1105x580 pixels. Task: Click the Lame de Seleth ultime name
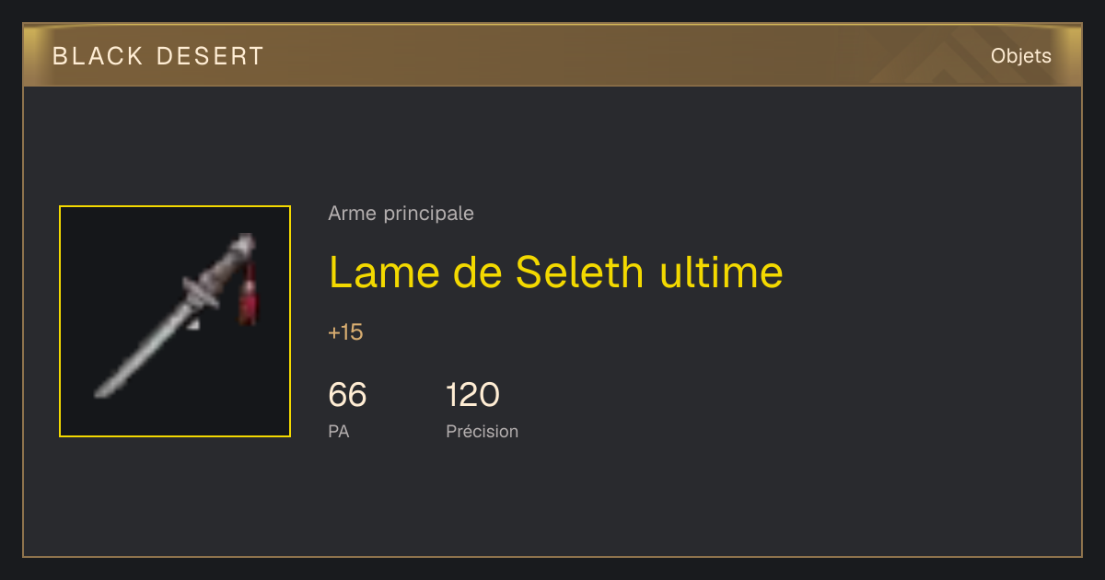(x=555, y=272)
